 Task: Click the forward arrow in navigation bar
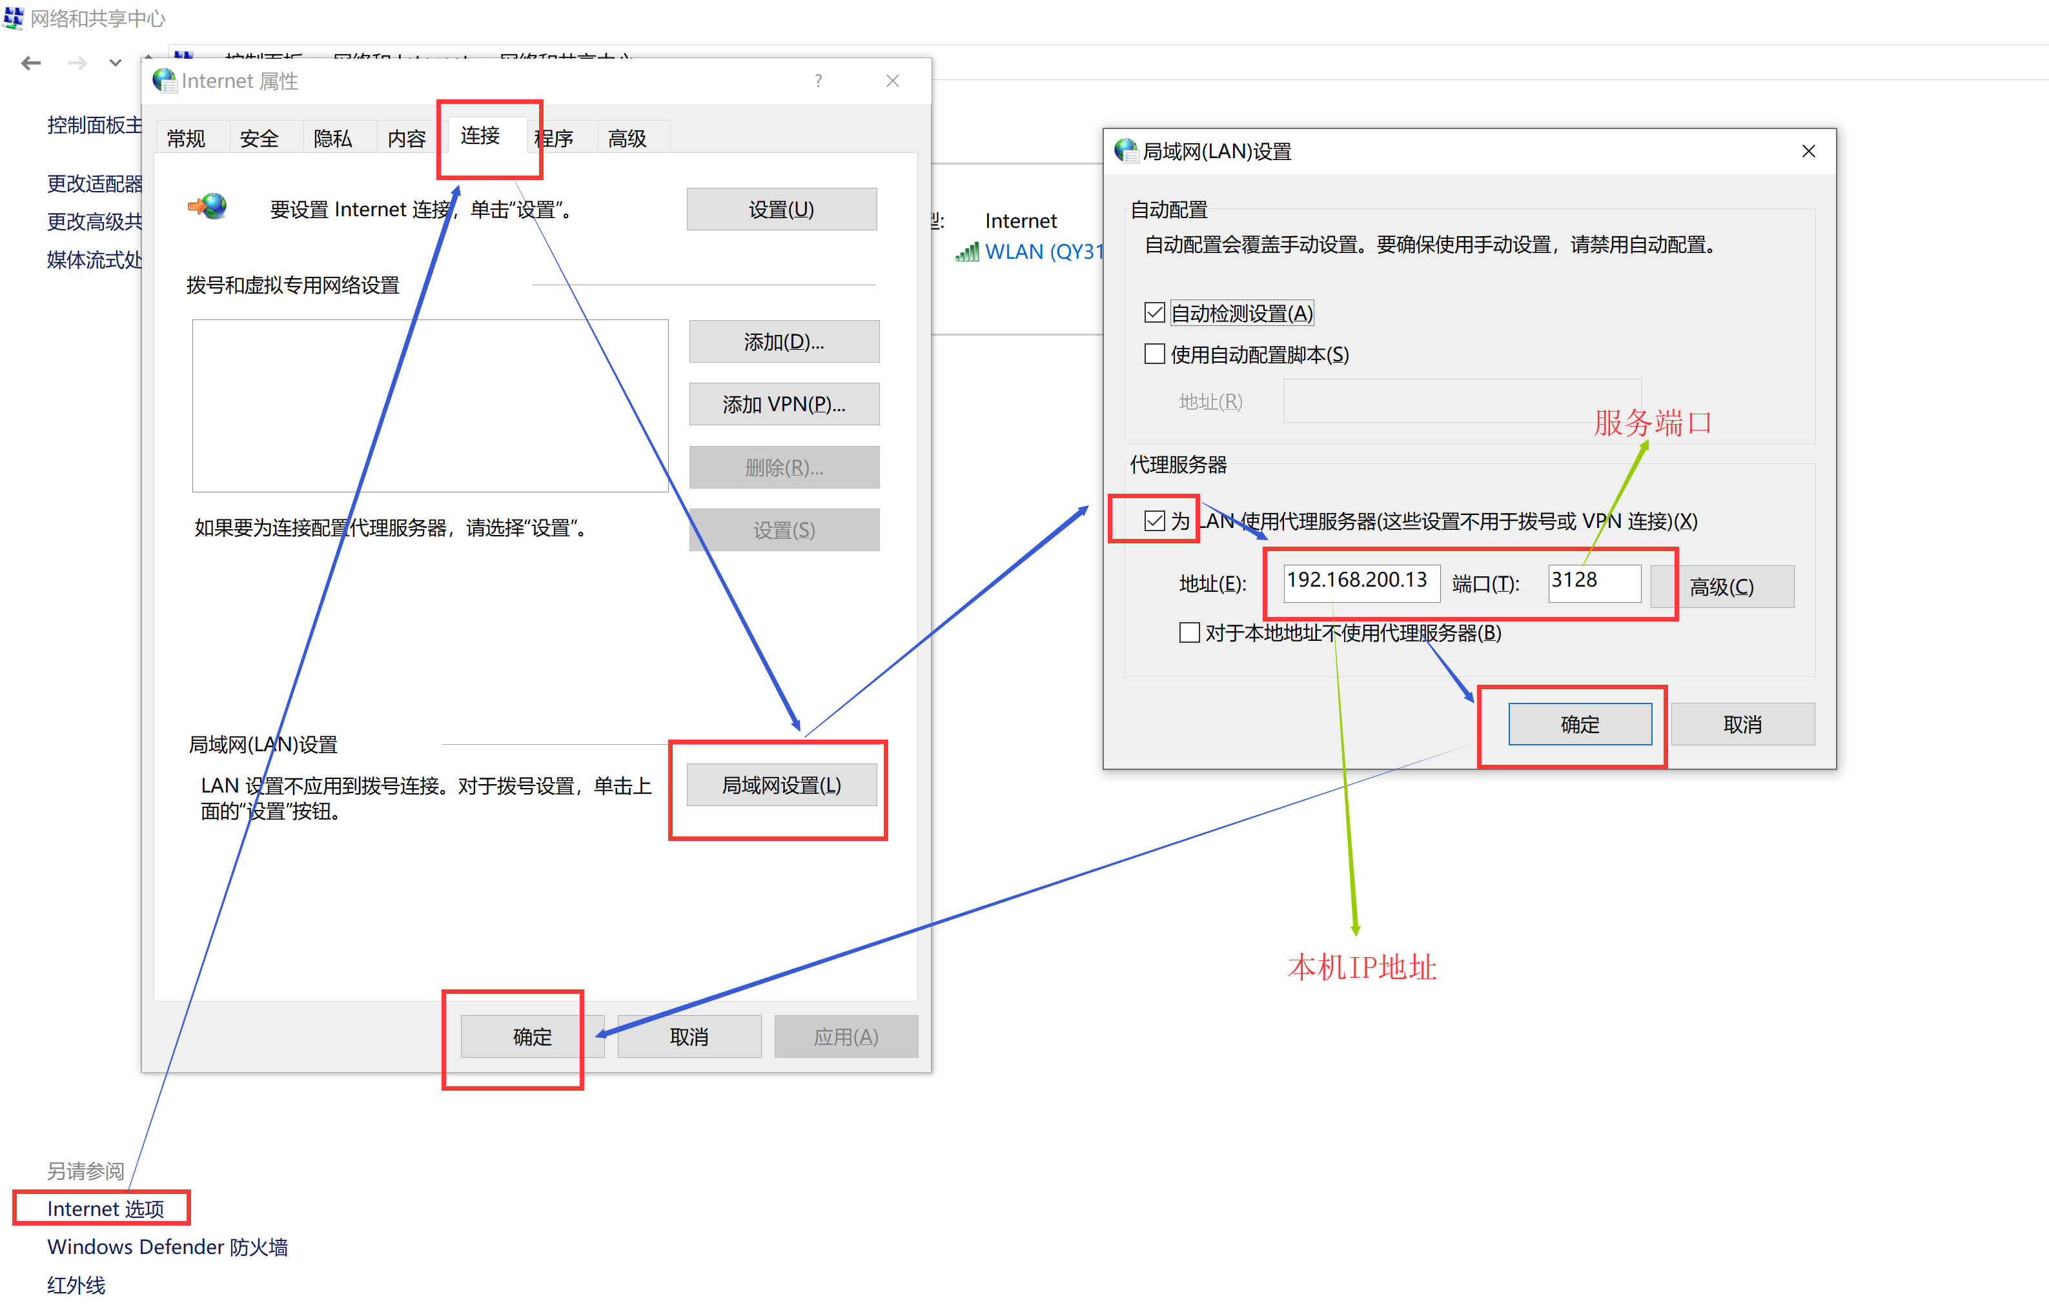pyautogui.click(x=77, y=63)
